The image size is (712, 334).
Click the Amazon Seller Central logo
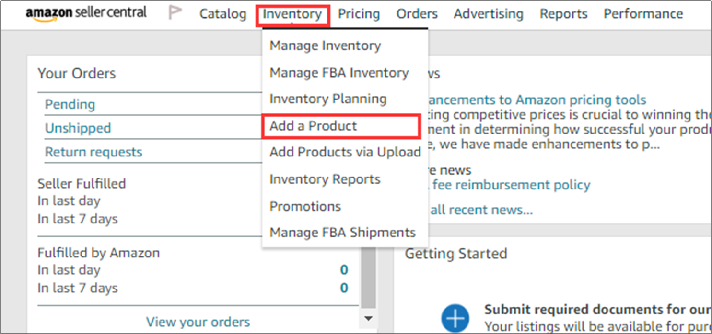pos(86,13)
